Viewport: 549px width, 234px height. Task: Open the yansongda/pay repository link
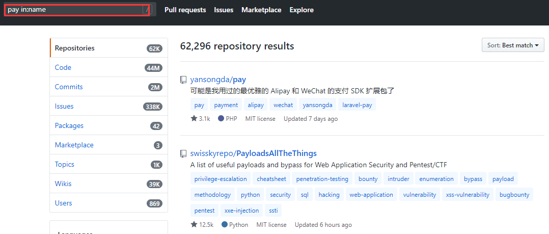tap(218, 80)
